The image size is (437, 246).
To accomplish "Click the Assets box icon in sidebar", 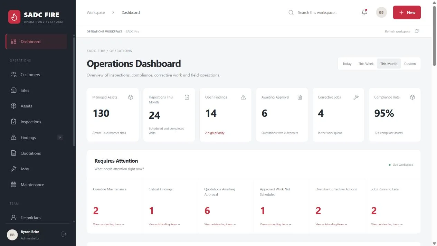I will [13, 106].
